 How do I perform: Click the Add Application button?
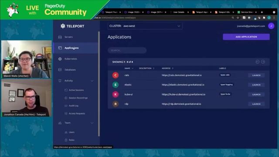click(x=246, y=37)
